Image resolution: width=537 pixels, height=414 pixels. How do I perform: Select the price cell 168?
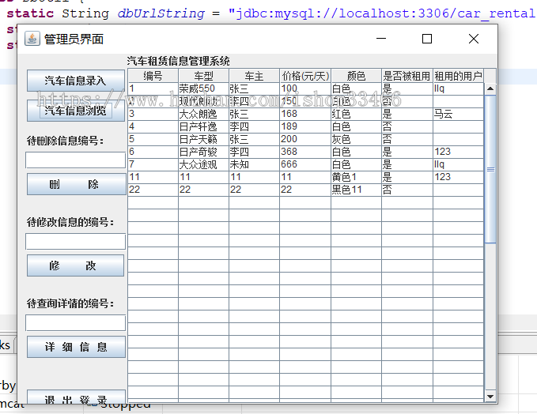[x=305, y=114]
